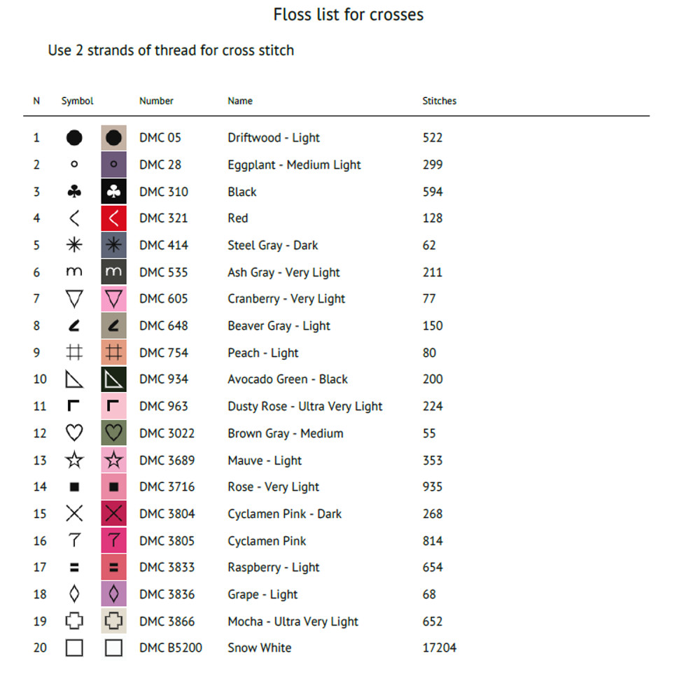Click the Stitches column header
The width and height of the screenshot is (700, 700).
click(x=439, y=101)
